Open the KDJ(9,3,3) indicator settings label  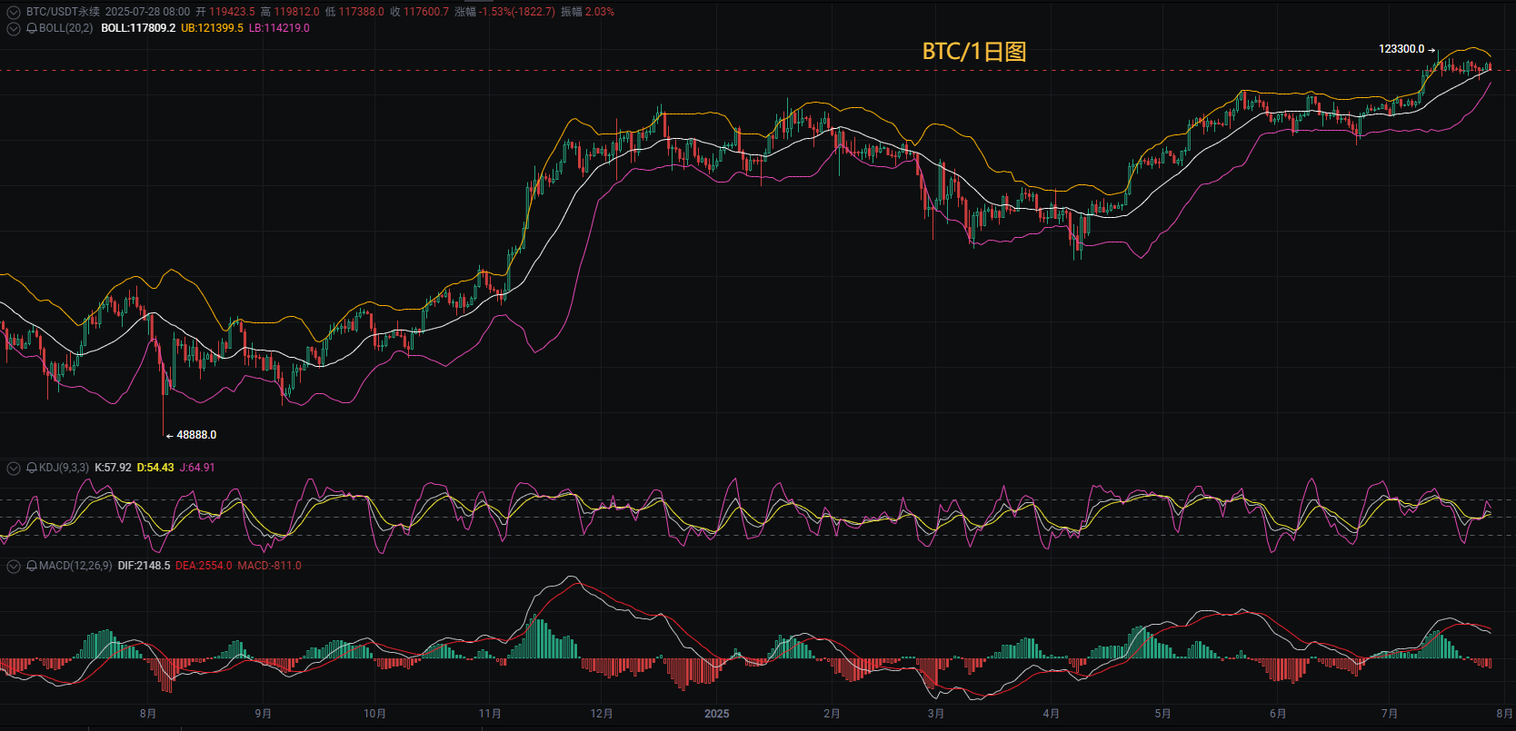point(64,468)
